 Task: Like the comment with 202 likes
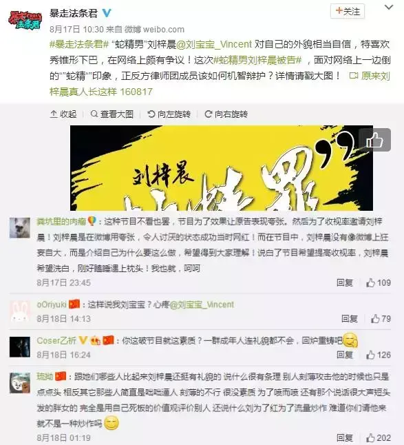pyautogui.click(x=379, y=438)
